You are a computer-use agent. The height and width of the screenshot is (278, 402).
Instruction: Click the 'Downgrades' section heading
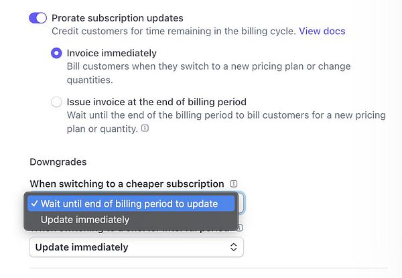(58, 161)
